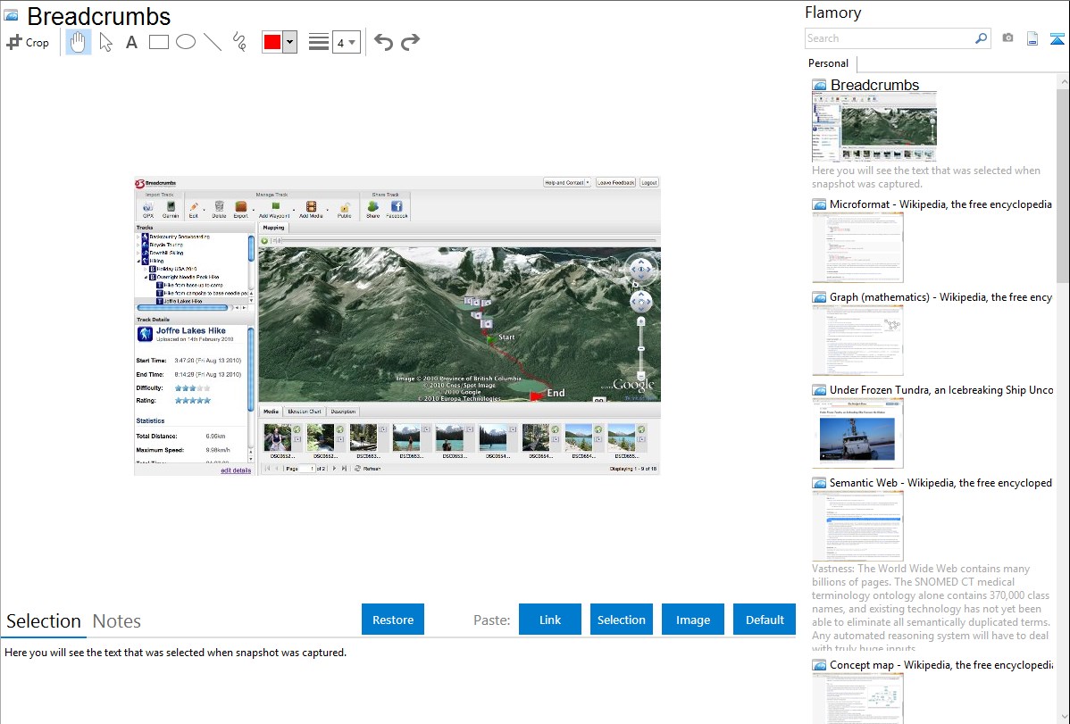This screenshot has height=724, width=1070.
Task: Click the Breadcrumbs snapshot title icon
Action: pyautogui.click(x=11, y=15)
